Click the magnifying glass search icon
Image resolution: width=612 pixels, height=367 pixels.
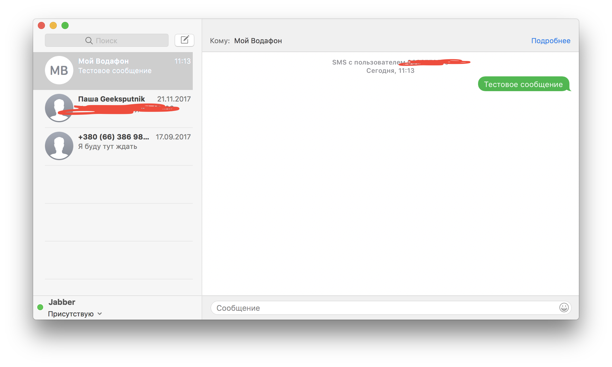pyautogui.click(x=89, y=41)
